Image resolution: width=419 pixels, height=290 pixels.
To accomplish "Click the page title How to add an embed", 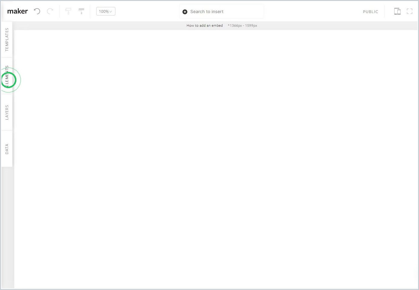I will coord(205,26).
